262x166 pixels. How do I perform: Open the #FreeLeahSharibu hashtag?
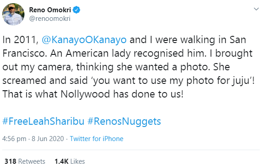point(43,121)
